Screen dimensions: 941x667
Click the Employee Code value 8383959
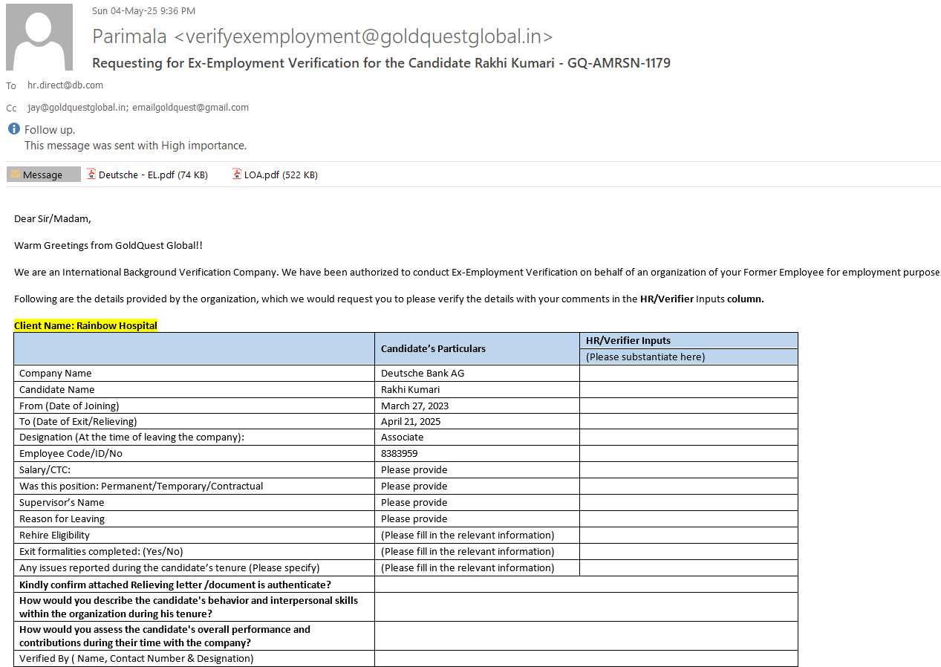(x=399, y=454)
